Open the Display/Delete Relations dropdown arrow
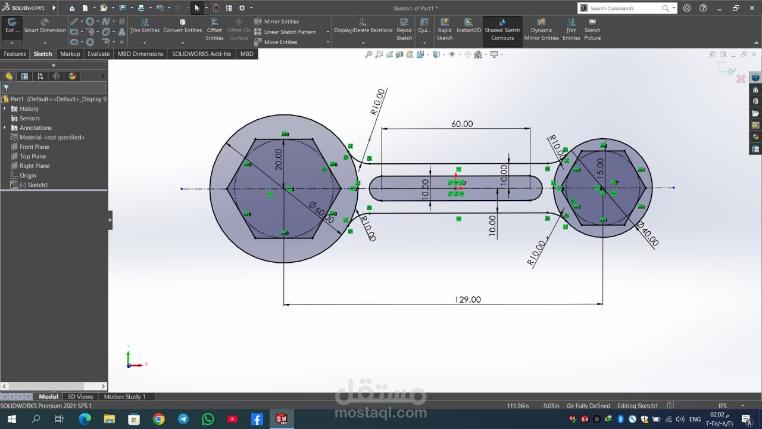762x429 pixels. (363, 42)
